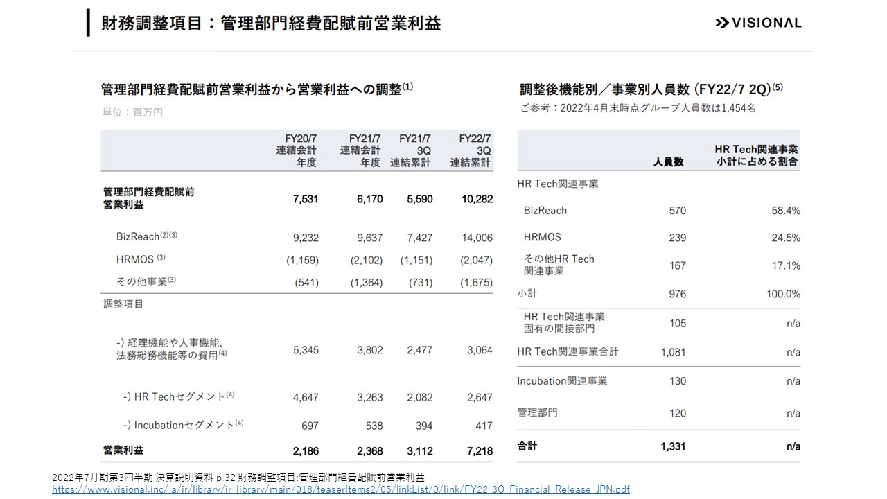Click the FY22/7 3Q 連結累計 column header
The height and width of the screenshot is (499, 887).
(x=471, y=150)
